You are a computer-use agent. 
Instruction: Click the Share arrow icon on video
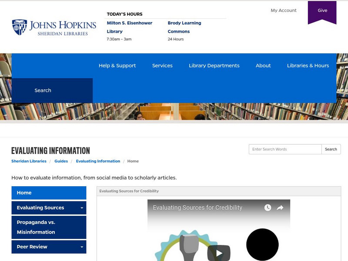[x=280, y=208]
